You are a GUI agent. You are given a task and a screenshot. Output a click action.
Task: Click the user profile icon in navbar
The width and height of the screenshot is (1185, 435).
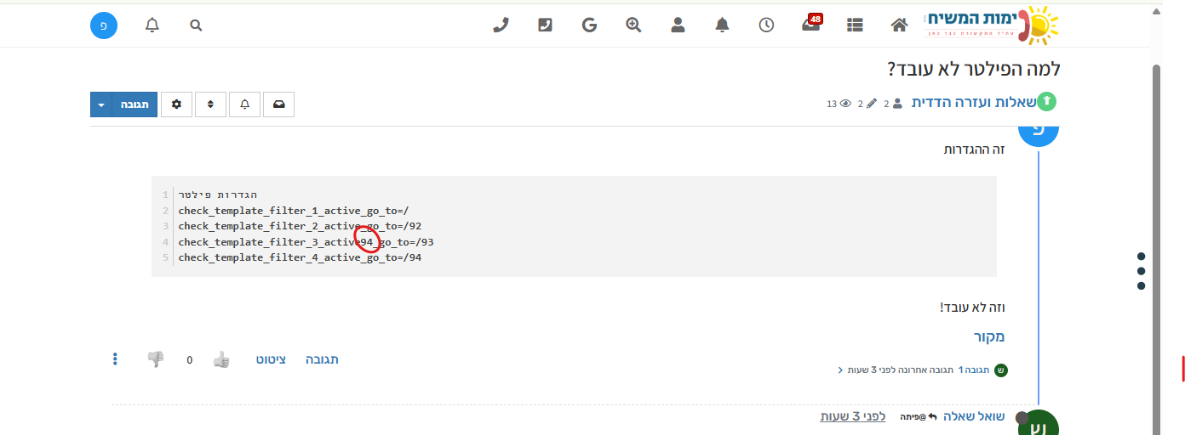pyautogui.click(x=678, y=25)
